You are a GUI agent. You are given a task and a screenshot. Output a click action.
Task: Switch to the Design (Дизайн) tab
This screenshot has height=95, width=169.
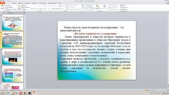tap(20, 3)
